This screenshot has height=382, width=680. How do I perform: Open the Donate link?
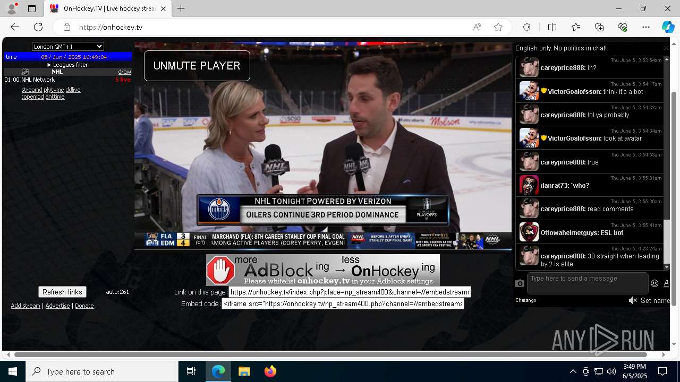coord(84,306)
